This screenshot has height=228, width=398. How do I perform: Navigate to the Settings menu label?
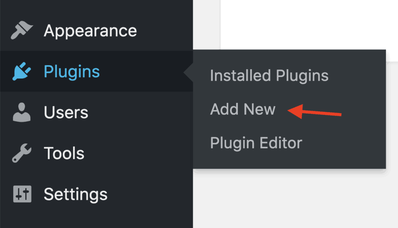point(76,195)
